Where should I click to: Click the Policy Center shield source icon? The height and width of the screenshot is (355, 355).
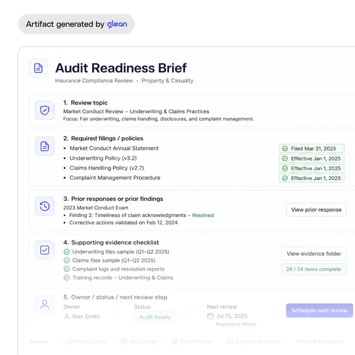pos(70,341)
